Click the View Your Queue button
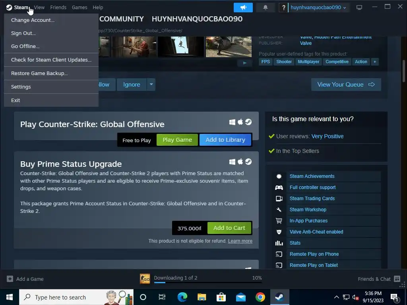The height and width of the screenshot is (305, 407). pyautogui.click(x=346, y=85)
